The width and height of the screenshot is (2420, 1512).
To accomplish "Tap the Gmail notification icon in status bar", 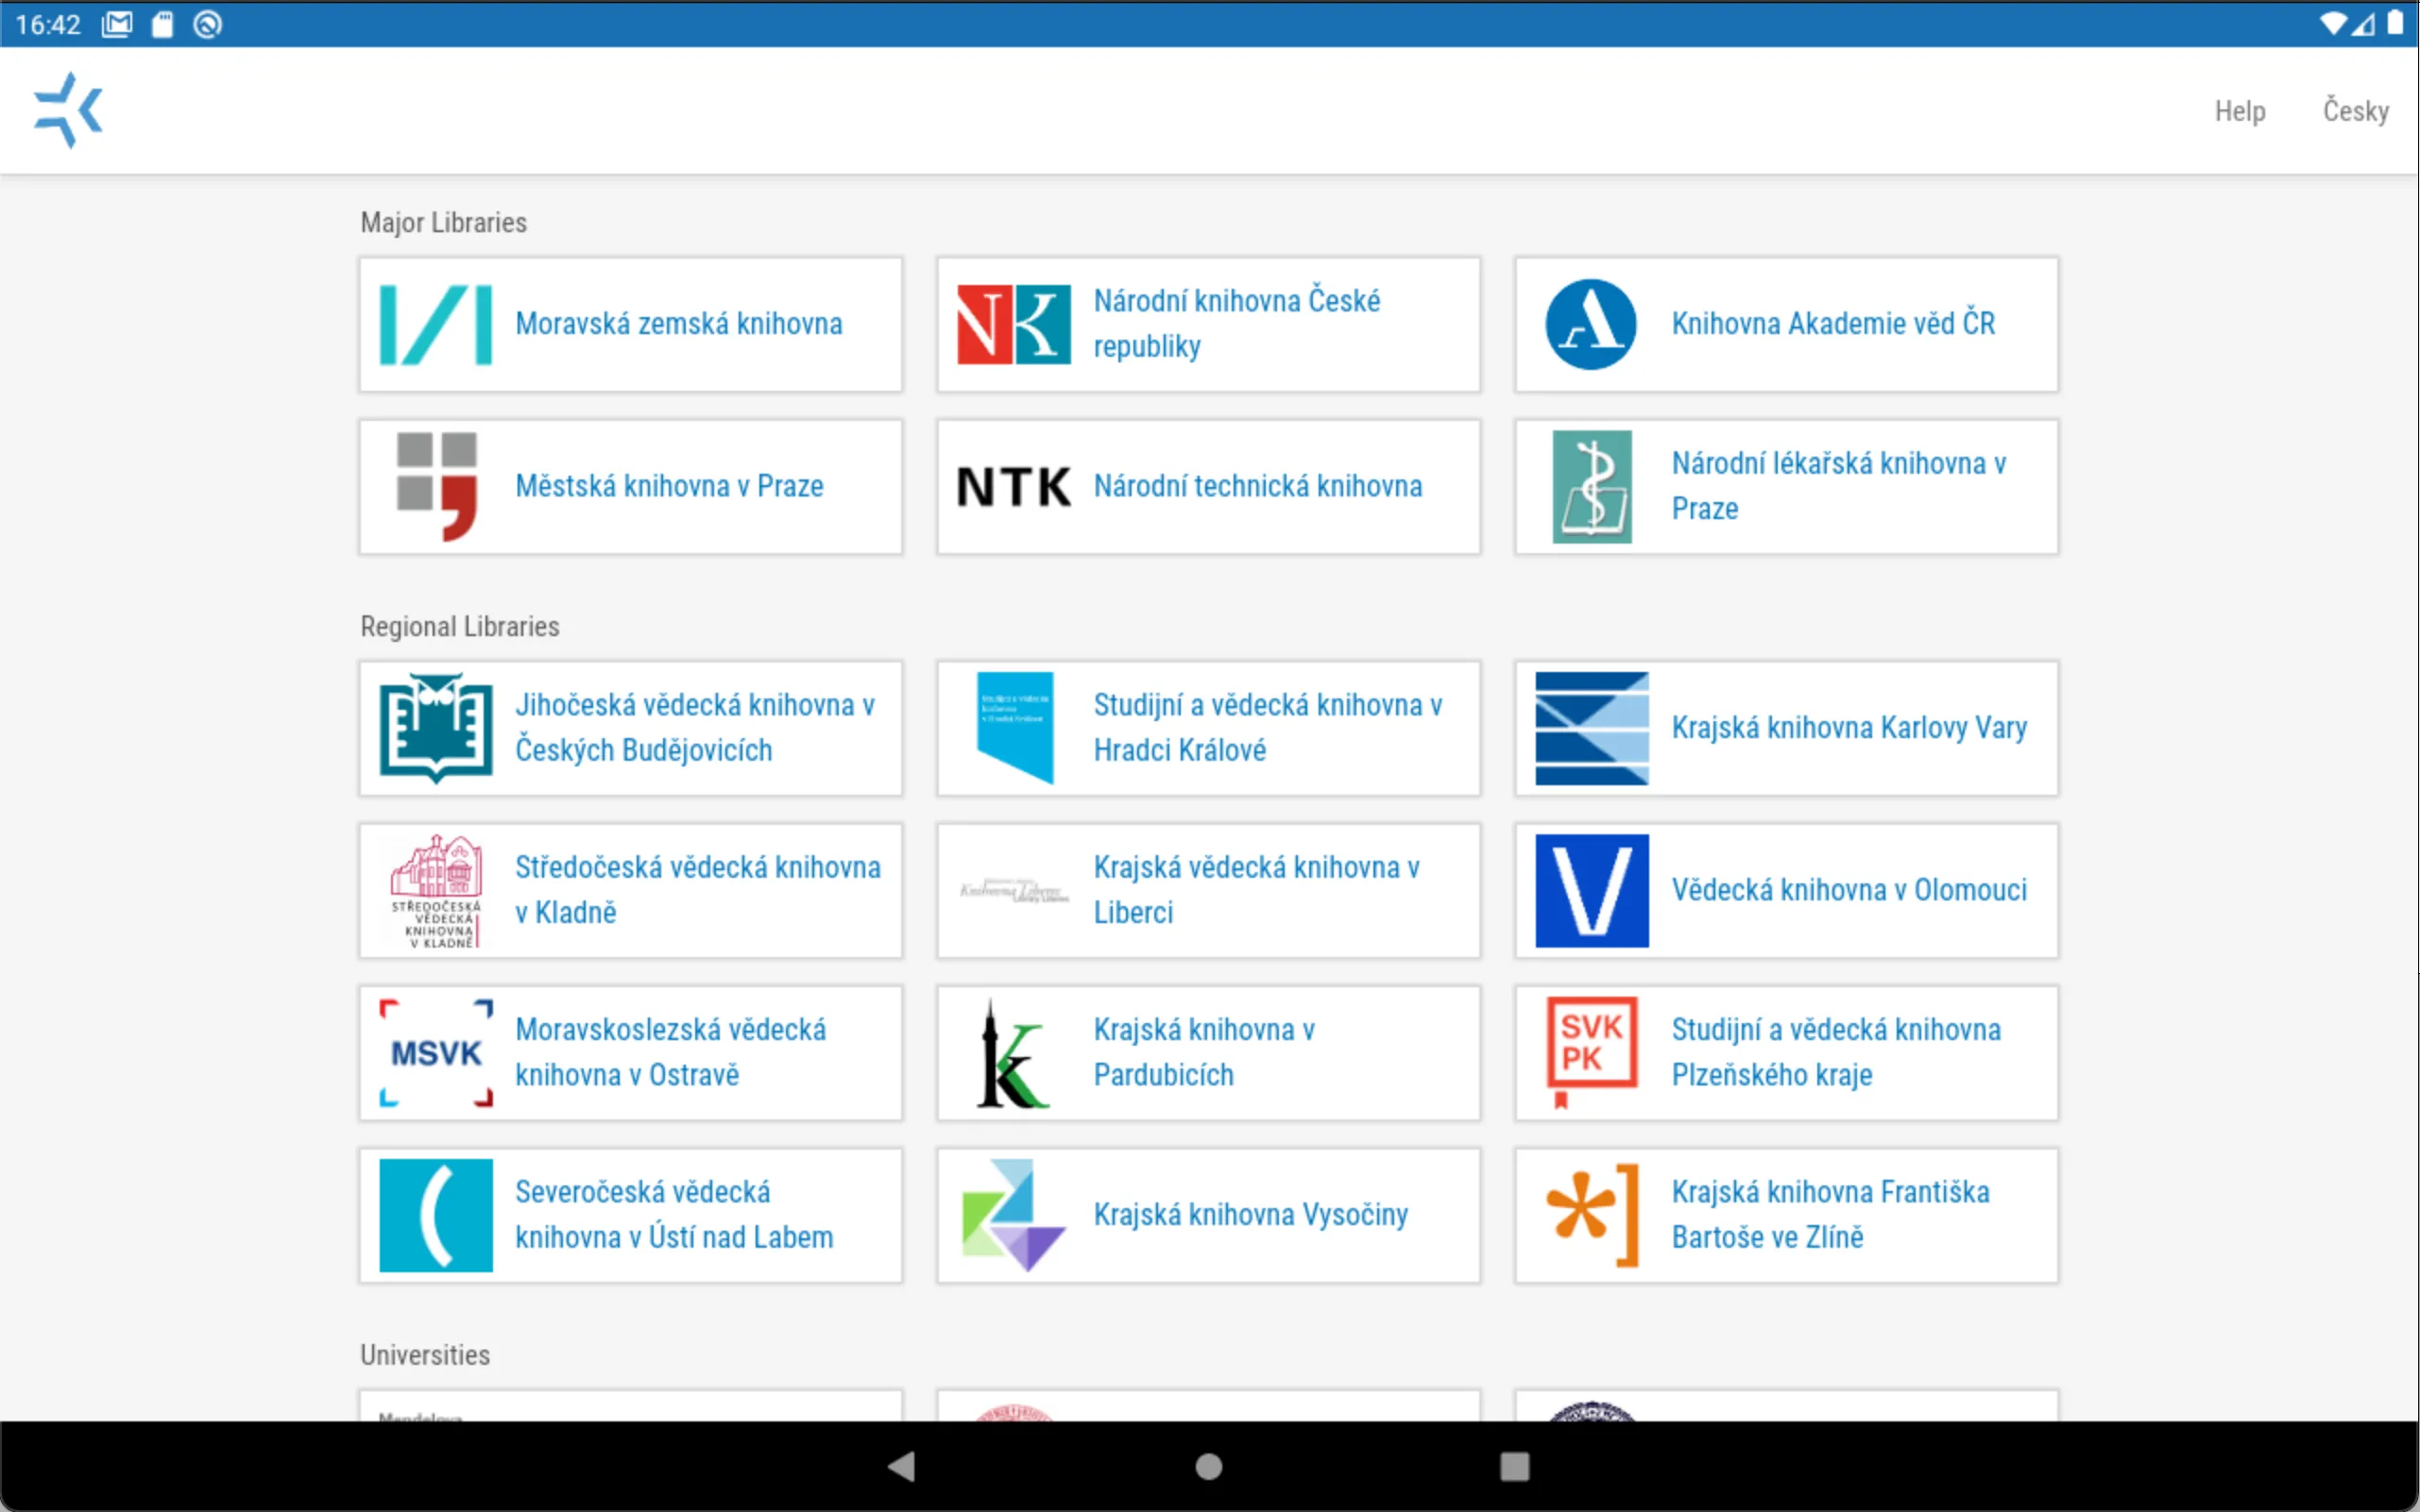I will [117, 24].
